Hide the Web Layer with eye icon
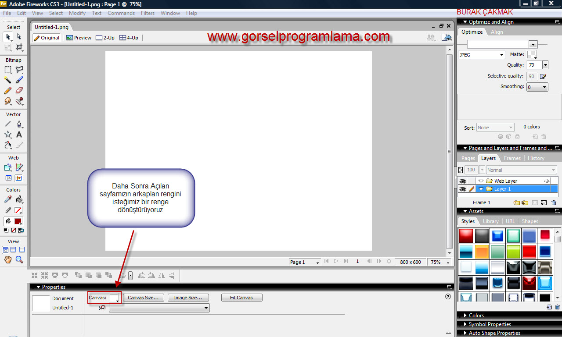 point(462,181)
